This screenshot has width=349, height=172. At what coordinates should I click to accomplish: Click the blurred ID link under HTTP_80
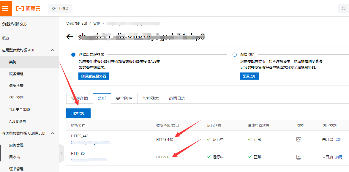pyautogui.click(x=89, y=160)
